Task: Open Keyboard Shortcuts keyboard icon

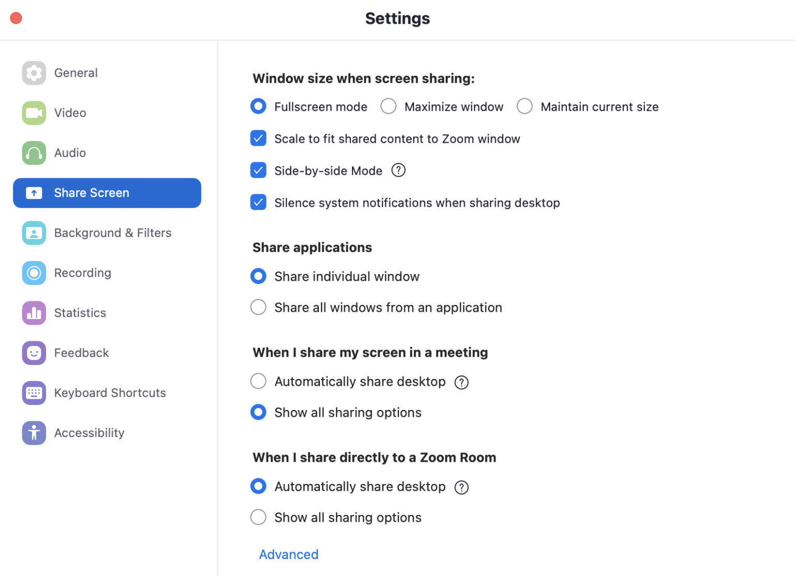Action: [34, 393]
